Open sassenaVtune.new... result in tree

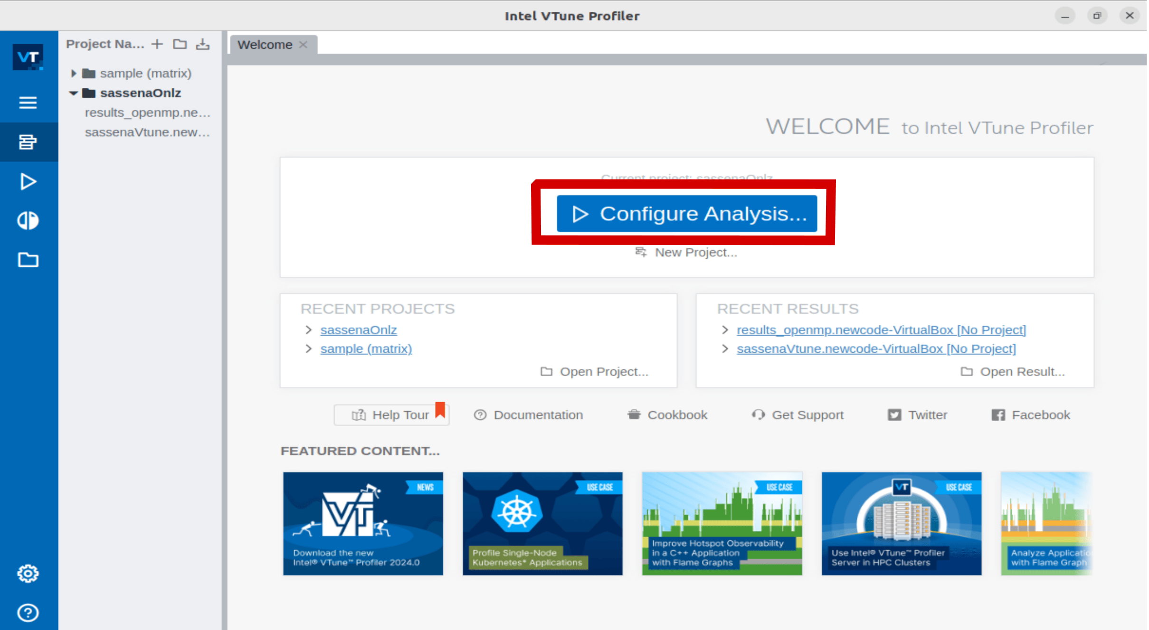[x=147, y=132]
